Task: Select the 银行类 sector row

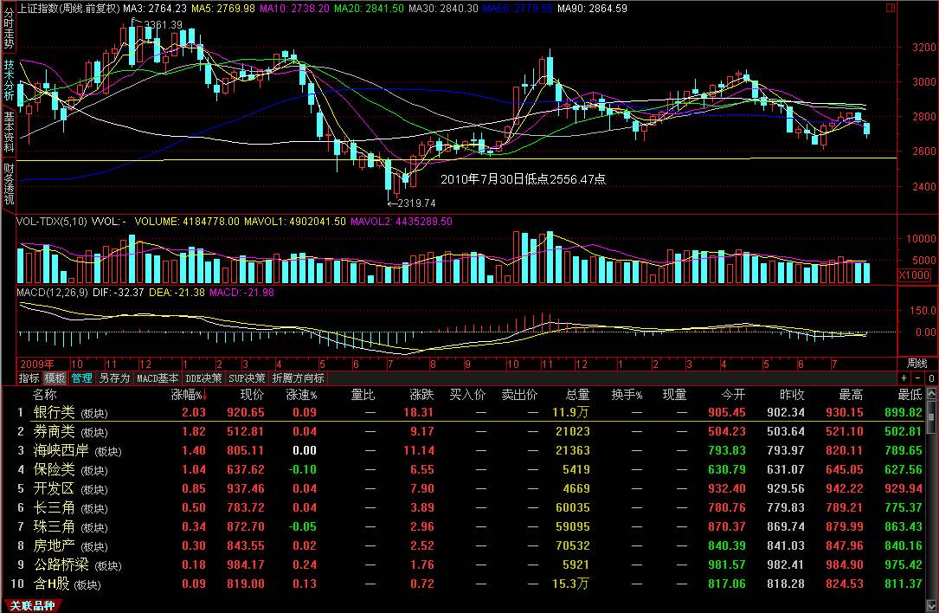Action: point(54,412)
